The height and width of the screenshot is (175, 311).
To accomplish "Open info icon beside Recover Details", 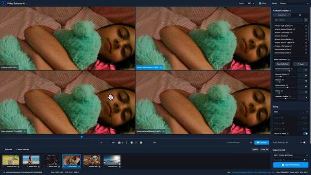I will [x=288, y=74].
